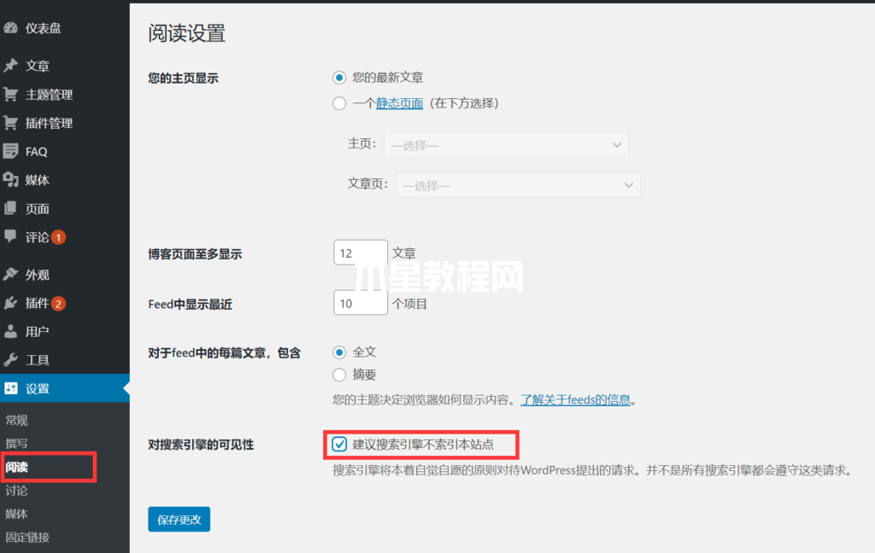Click the FAQ document icon
Screen dimensions: 875x553
pos(10,151)
